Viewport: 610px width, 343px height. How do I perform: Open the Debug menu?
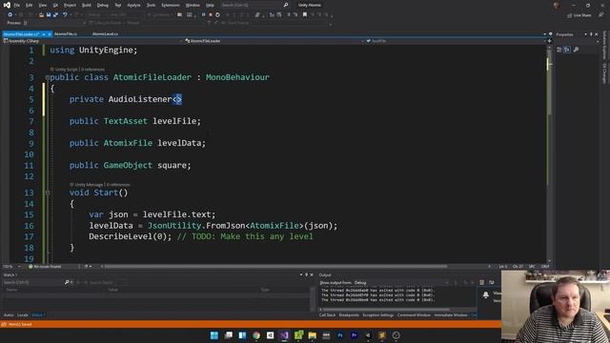click(103, 5)
